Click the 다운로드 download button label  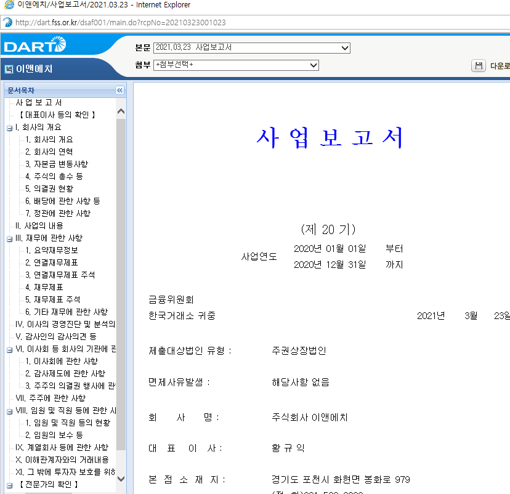(500, 66)
